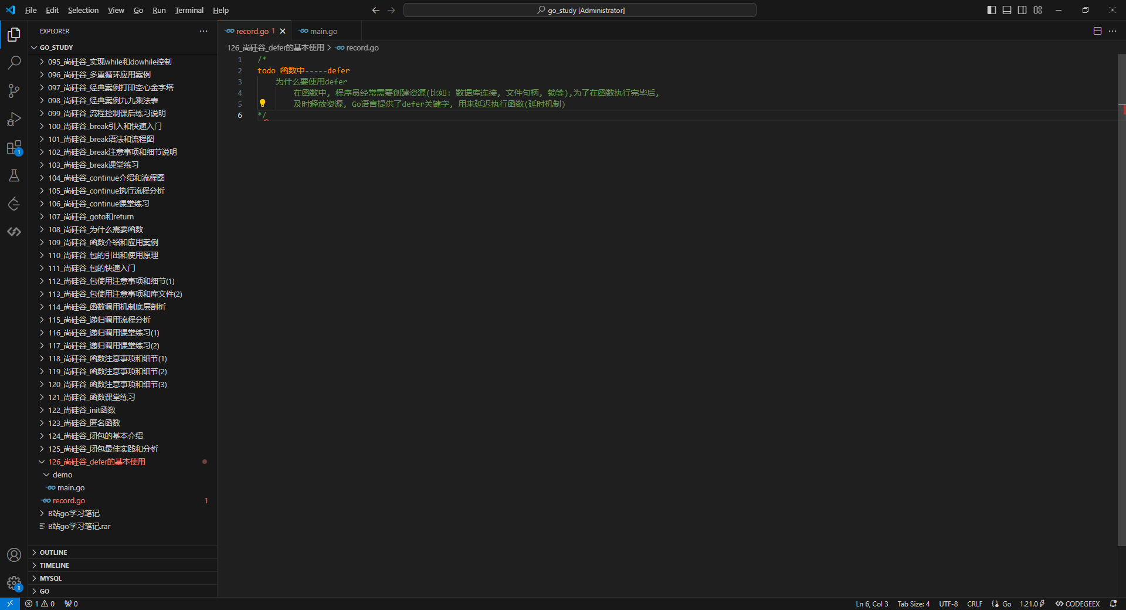1126x610 pixels.
Task: Expand the 125_尚硅谷_闭包最佳实践和分析 folder
Action: point(123,449)
